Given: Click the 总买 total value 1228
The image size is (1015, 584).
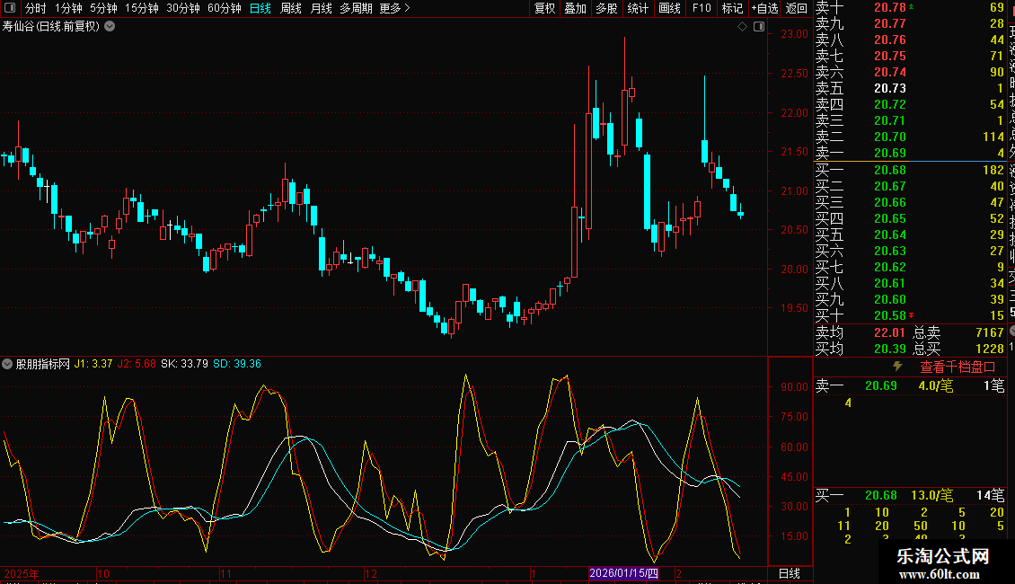Looking at the screenshot, I should click(989, 349).
